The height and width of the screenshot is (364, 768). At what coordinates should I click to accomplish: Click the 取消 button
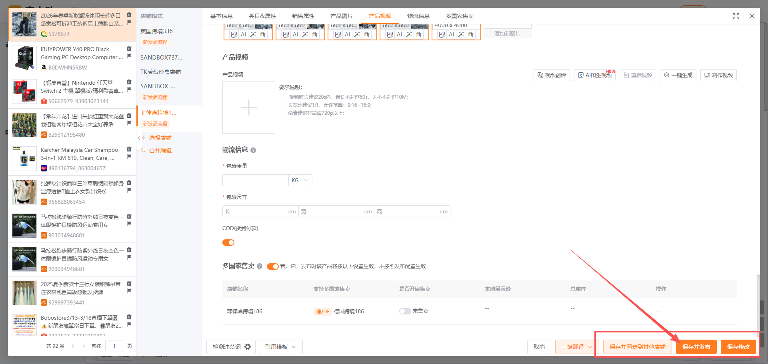(x=539, y=347)
